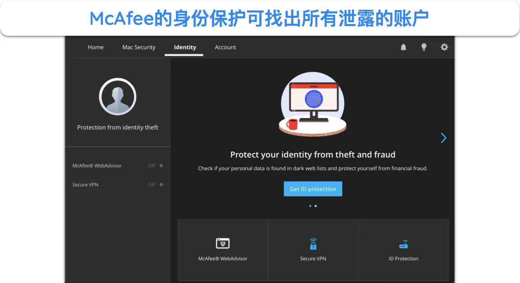The height and width of the screenshot is (283, 520).
Task: Open settings via the gear icon
Action: tap(444, 47)
